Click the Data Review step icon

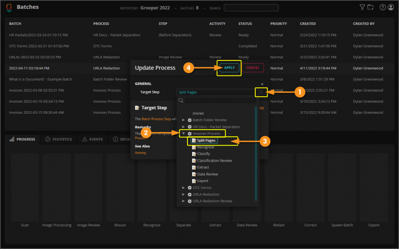click(x=194, y=174)
